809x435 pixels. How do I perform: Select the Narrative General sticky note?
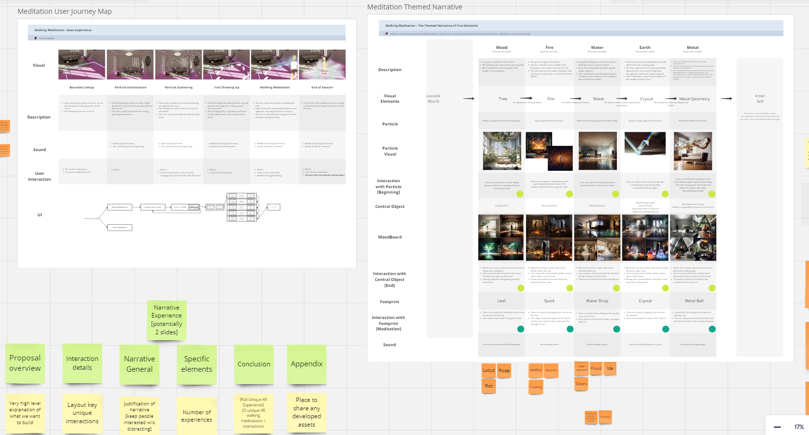click(x=139, y=364)
